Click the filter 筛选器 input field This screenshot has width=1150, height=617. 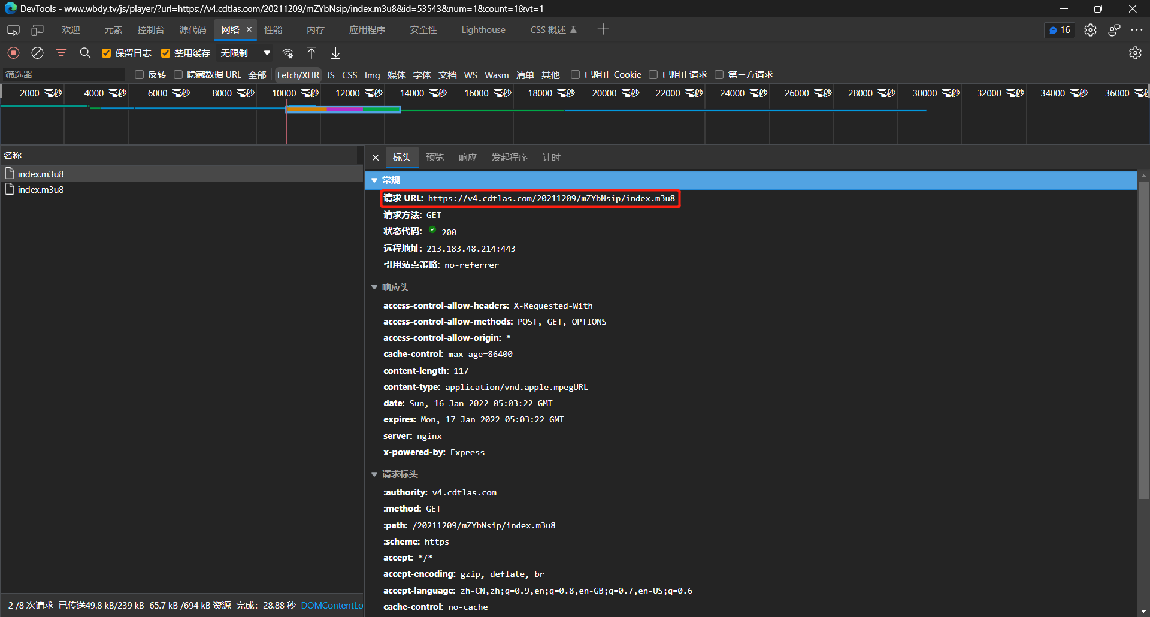63,74
